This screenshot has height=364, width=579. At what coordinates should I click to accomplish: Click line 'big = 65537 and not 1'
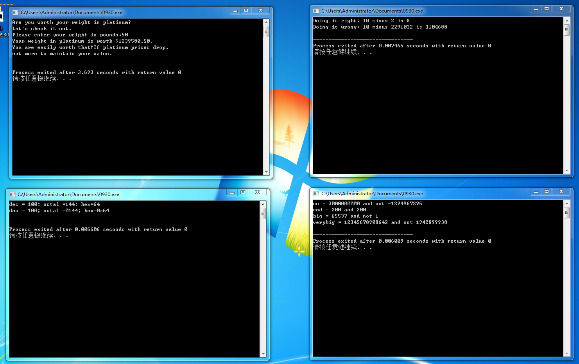pos(346,216)
